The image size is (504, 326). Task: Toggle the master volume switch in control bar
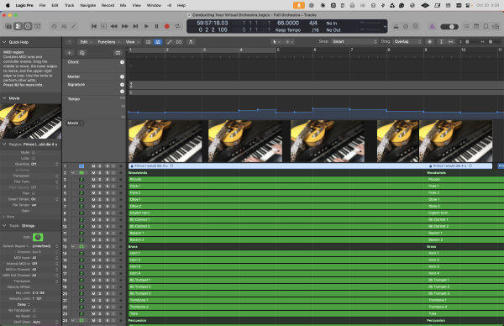pos(449,27)
